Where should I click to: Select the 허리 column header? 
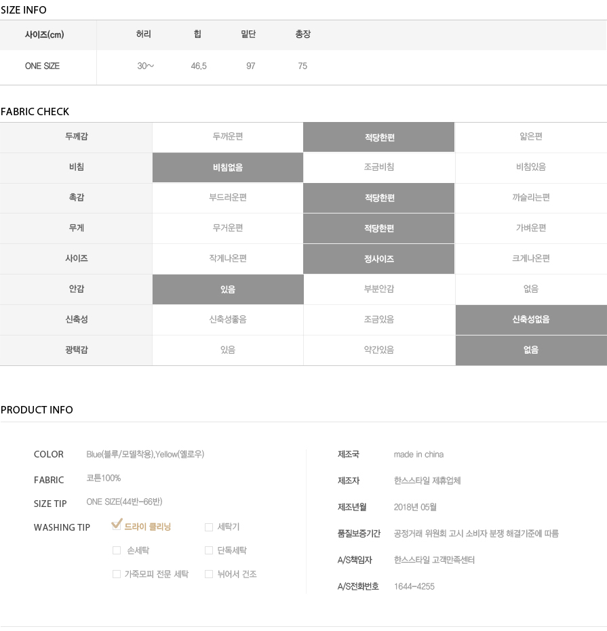pyautogui.click(x=144, y=34)
